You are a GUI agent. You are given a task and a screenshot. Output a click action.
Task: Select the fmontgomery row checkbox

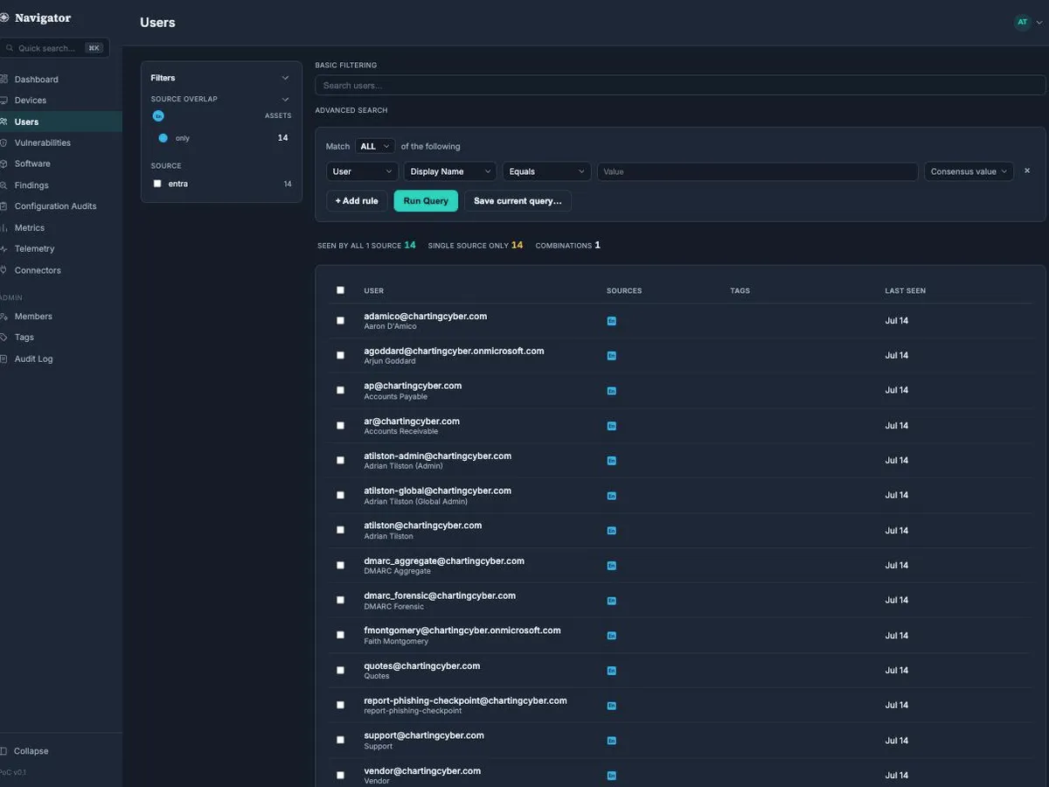coord(340,636)
